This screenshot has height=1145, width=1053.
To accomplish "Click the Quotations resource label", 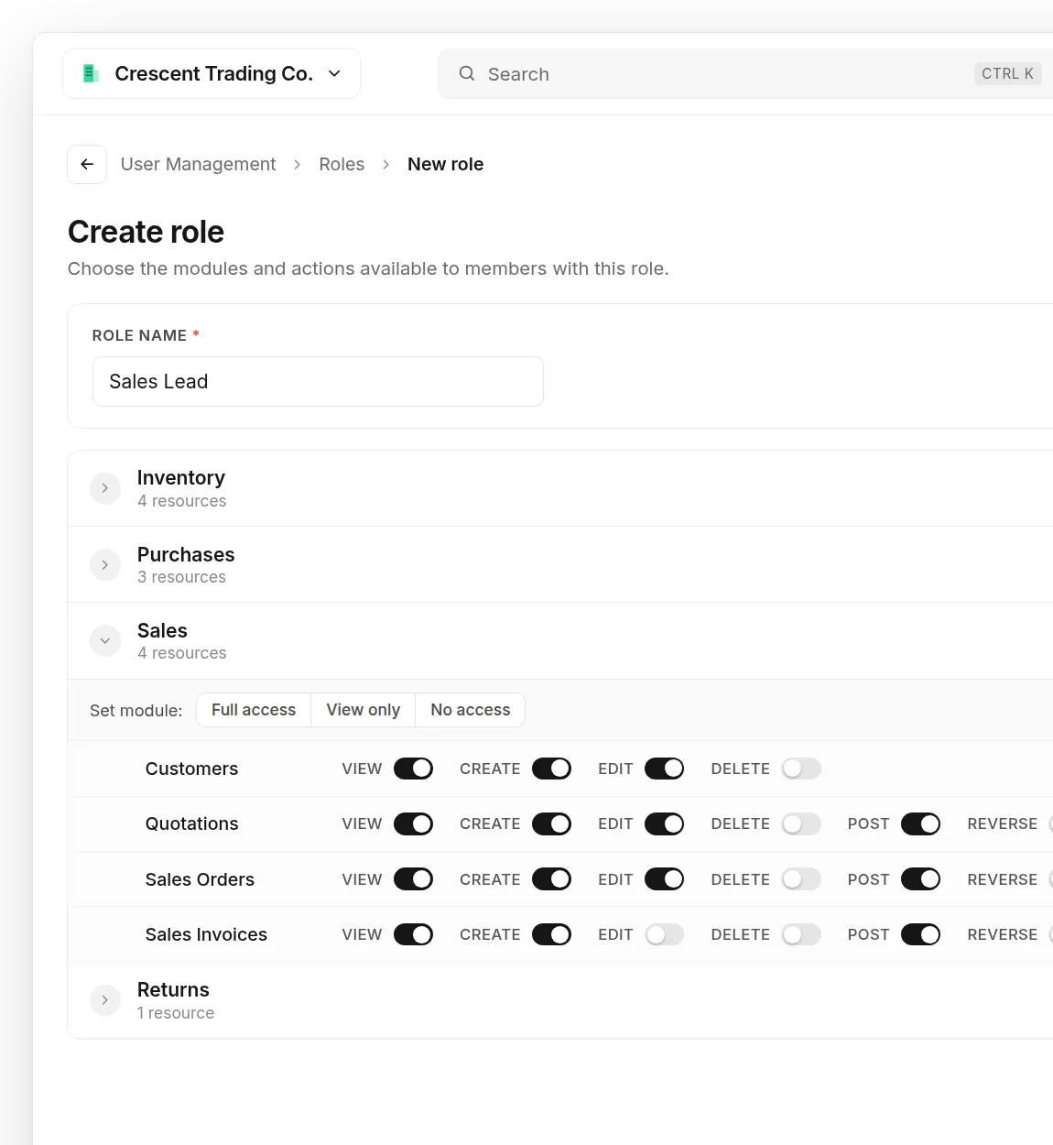I will [191, 824].
